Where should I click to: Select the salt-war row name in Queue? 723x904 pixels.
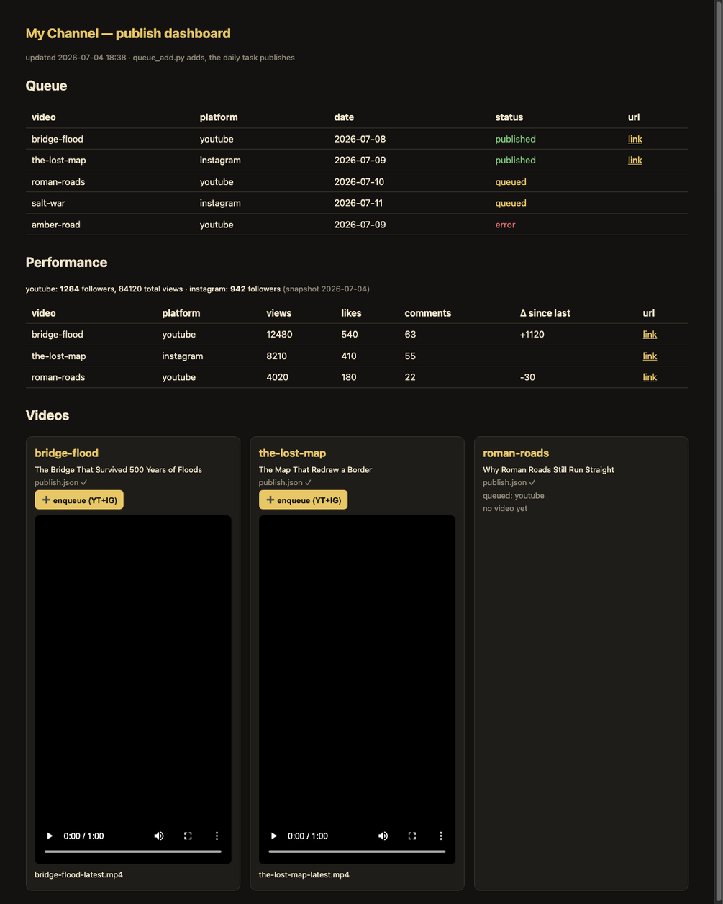coord(48,203)
